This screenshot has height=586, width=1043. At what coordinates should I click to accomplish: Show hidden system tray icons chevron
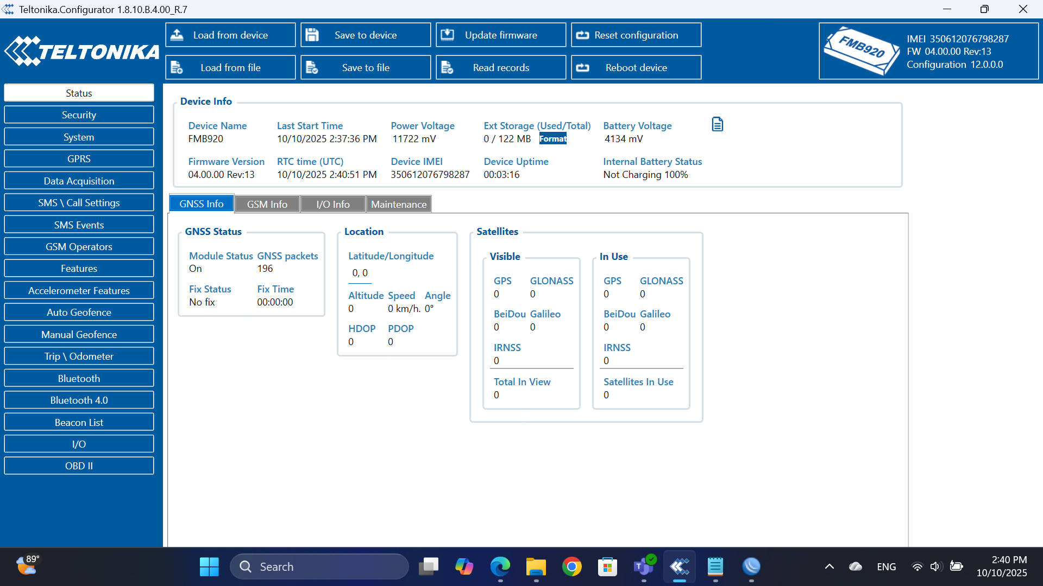click(x=829, y=566)
